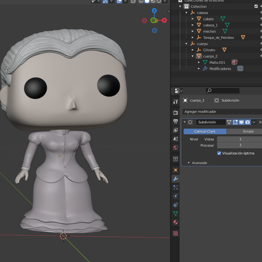Open Agregar modificador menu
Image resolution: width=262 pixels, height=262 pixels.
pyautogui.click(x=222, y=112)
